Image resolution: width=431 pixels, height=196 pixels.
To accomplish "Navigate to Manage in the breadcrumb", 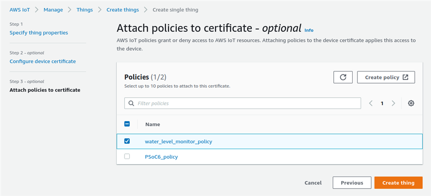I will click(x=53, y=10).
